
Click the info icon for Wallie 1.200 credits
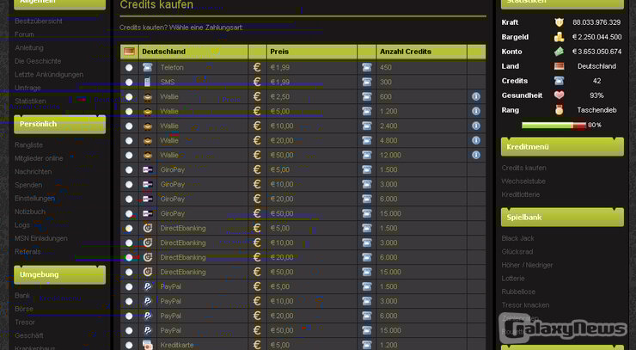point(476,111)
